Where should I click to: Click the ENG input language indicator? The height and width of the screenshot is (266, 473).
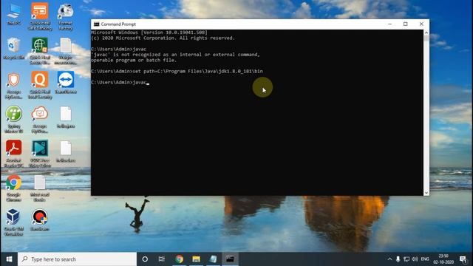click(425, 259)
